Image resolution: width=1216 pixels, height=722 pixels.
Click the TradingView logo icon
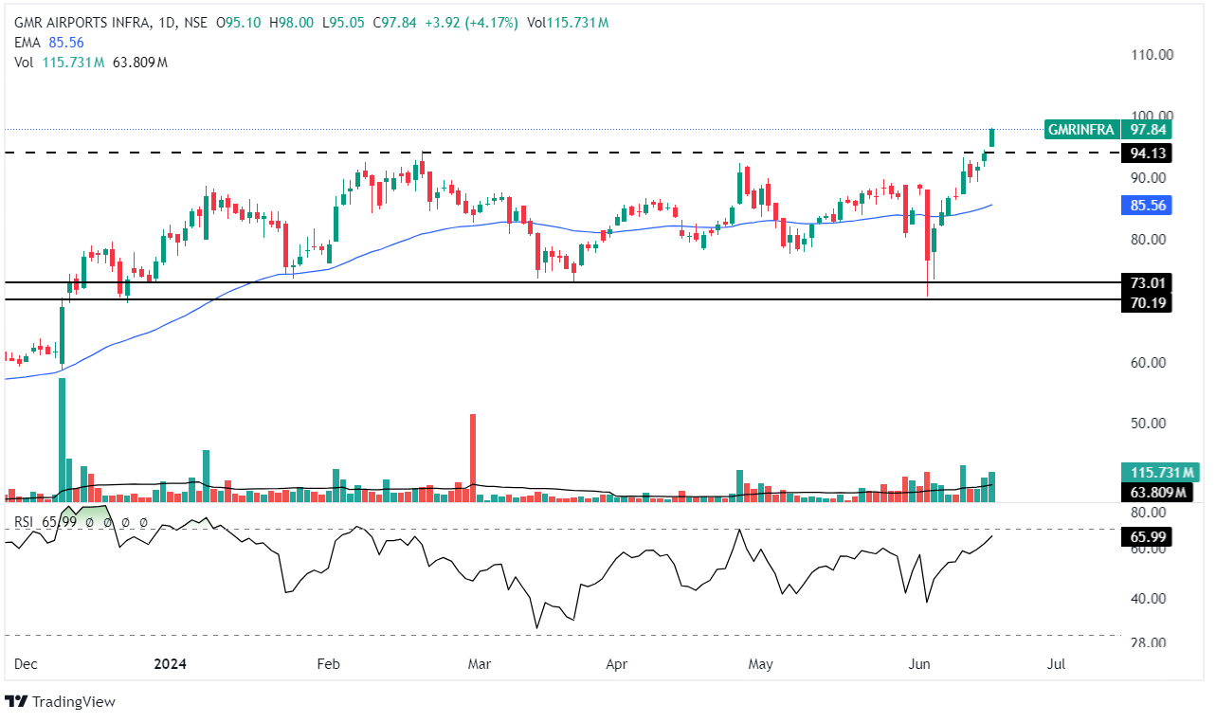click(x=16, y=701)
